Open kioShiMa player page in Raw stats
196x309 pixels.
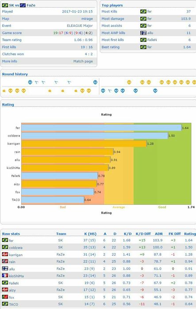pos(16,276)
